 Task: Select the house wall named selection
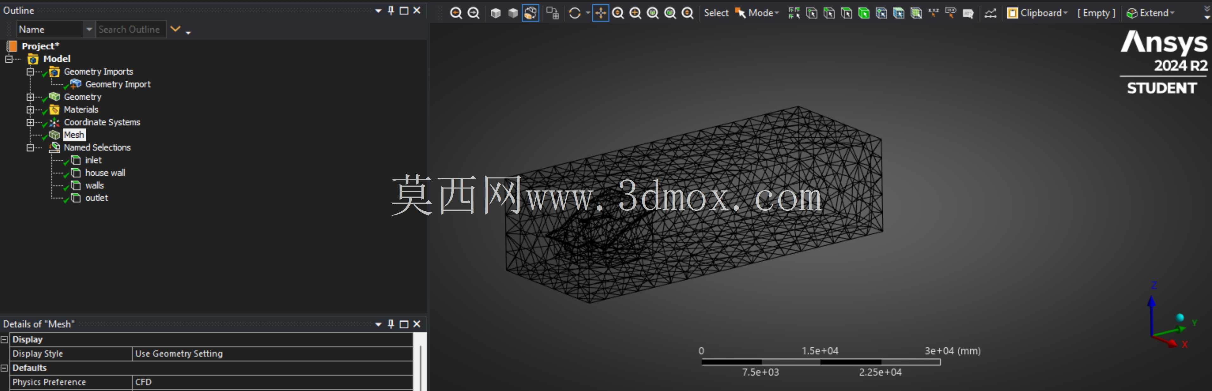(x=105, y=173)
